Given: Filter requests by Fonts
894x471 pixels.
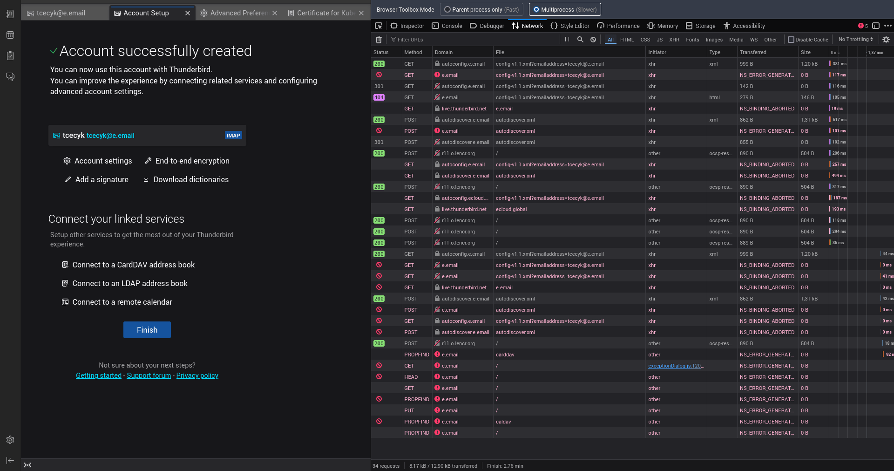Looking at the screenshot, I should pyautogui.click(x=692, y=40).
